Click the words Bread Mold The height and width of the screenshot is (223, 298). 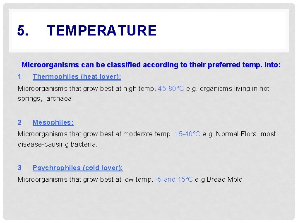tap(225, 179)
